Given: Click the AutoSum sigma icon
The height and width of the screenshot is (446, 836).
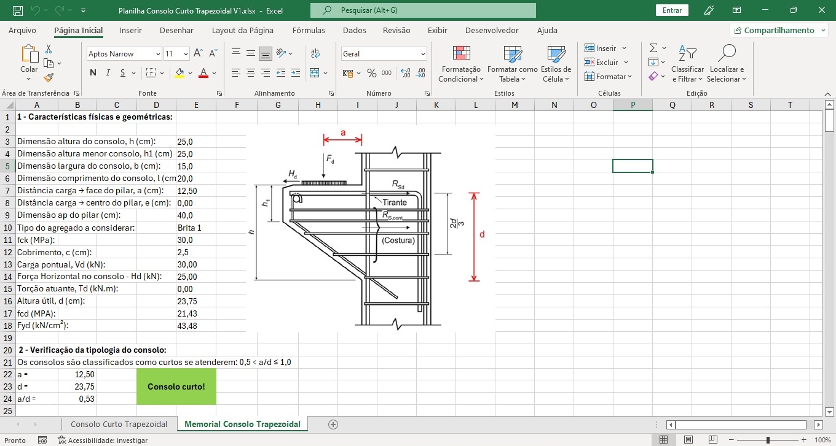Looking at the screenshot, I should pyautogui.click(x=653, y=48).
